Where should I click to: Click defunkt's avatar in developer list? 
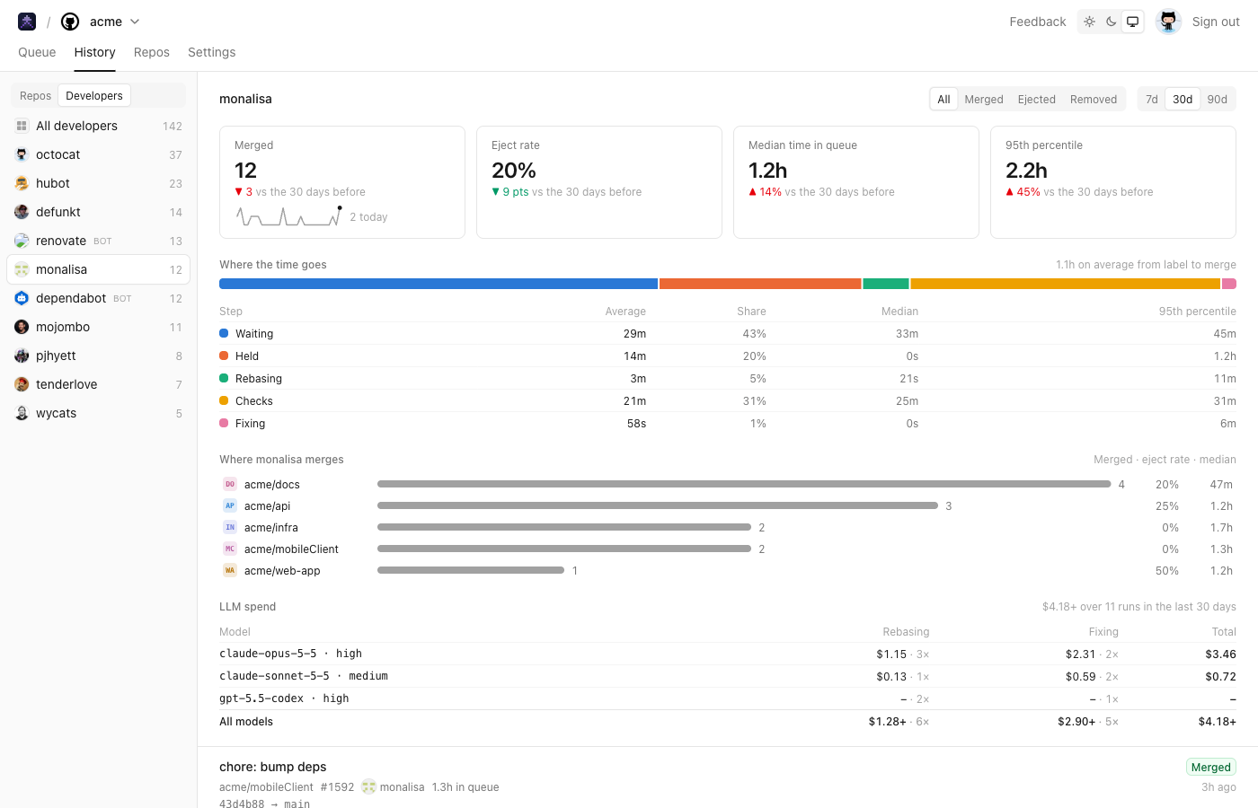coord(22,212)
